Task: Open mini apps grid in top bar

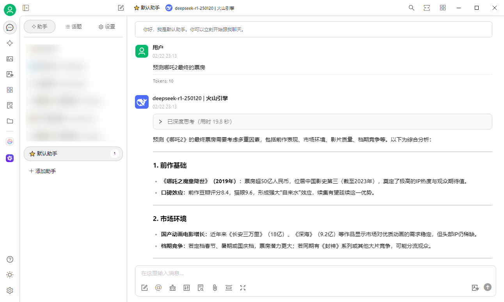Action: [x=443, y=8]
